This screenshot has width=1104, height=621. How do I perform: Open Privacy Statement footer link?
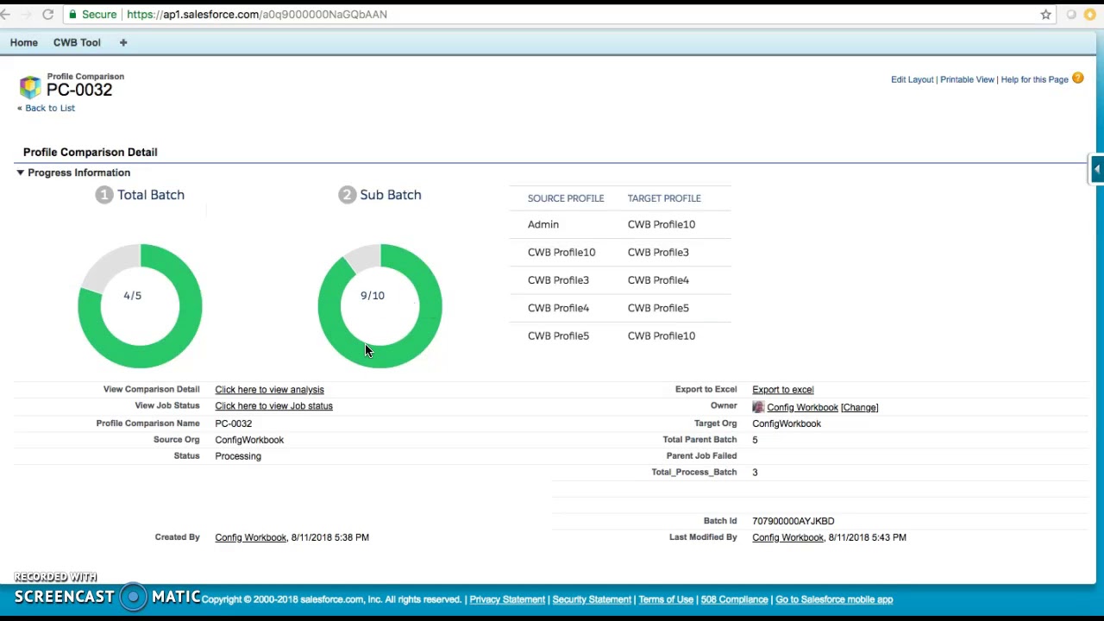507,599
